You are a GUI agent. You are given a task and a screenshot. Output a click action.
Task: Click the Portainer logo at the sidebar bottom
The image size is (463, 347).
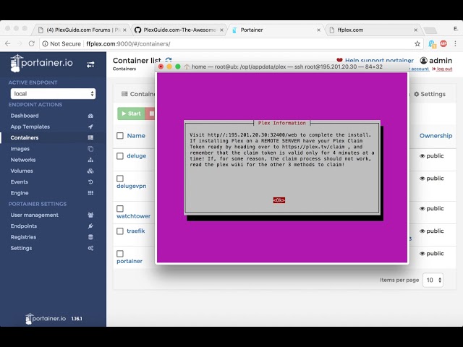click(46, 319)
